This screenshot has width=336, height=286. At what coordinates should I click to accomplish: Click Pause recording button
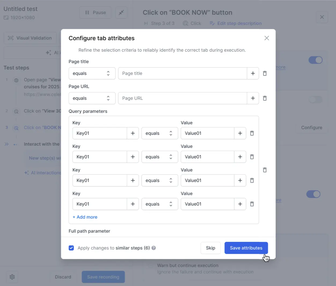click(95, 13)
